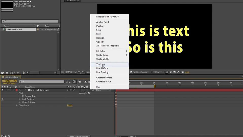The width and height of the screenshot is (243, 137).
Task: Click the work area end handle at 03s
Action: [155, 86]
